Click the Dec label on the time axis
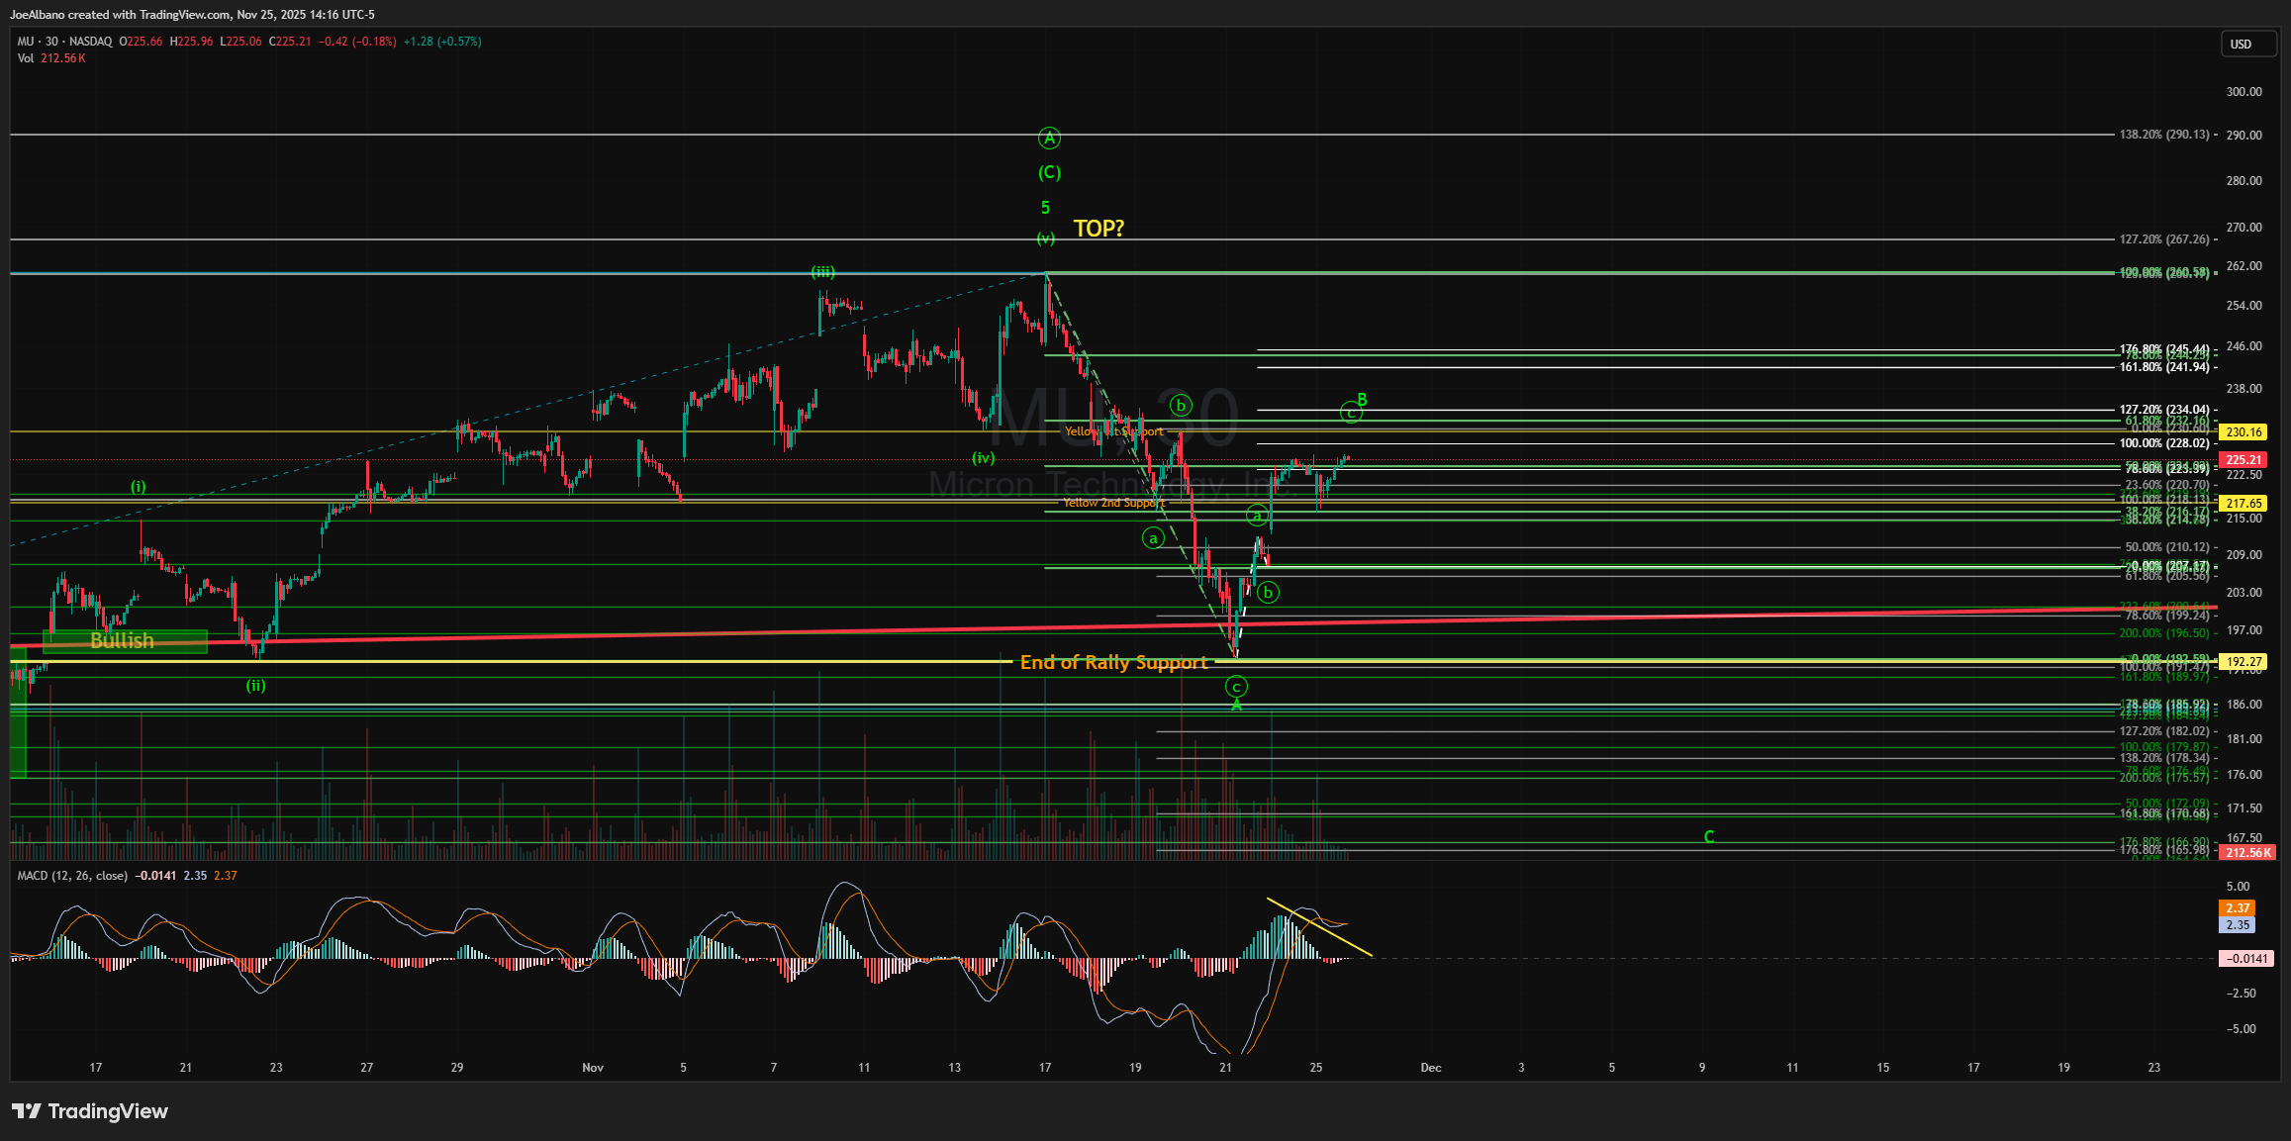The height and width of the screenshot is (1141, 2291). coord(1430,1068)
